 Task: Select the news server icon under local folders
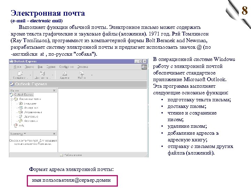click(16, 125)
